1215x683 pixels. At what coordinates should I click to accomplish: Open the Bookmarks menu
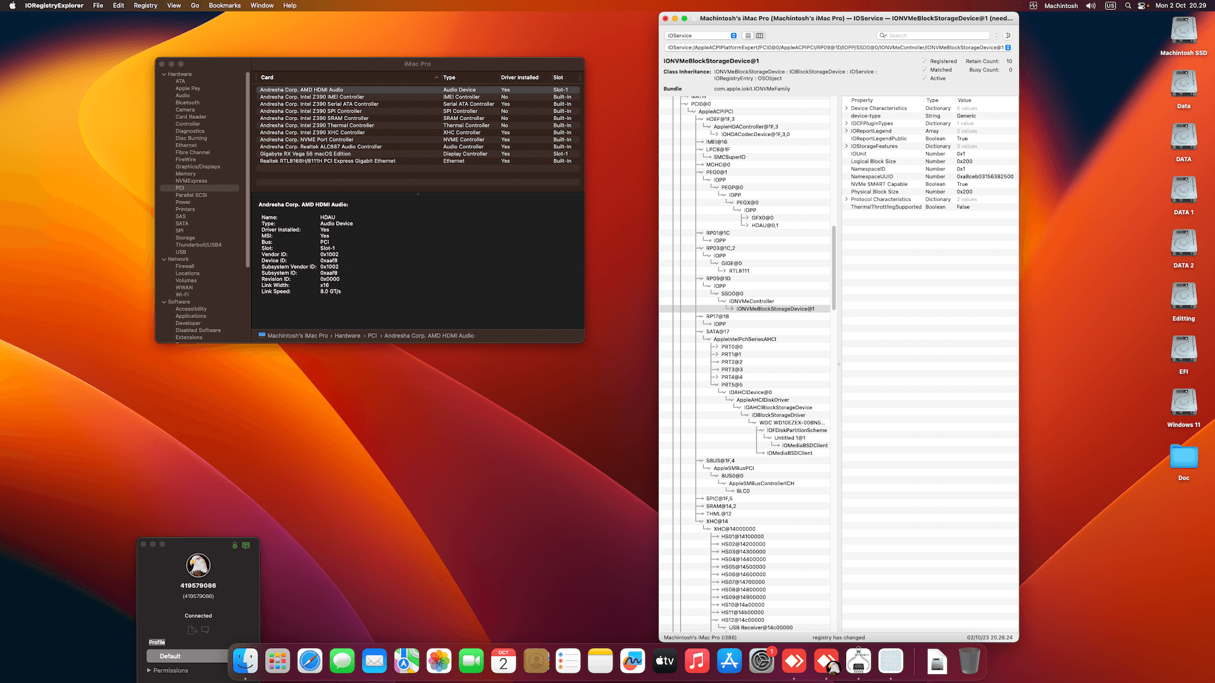point(225,6)
